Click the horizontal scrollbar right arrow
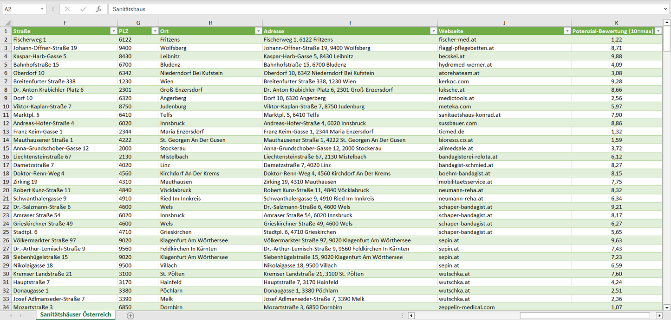Screen dimensions: 671x320 click(x=659, y=315)
